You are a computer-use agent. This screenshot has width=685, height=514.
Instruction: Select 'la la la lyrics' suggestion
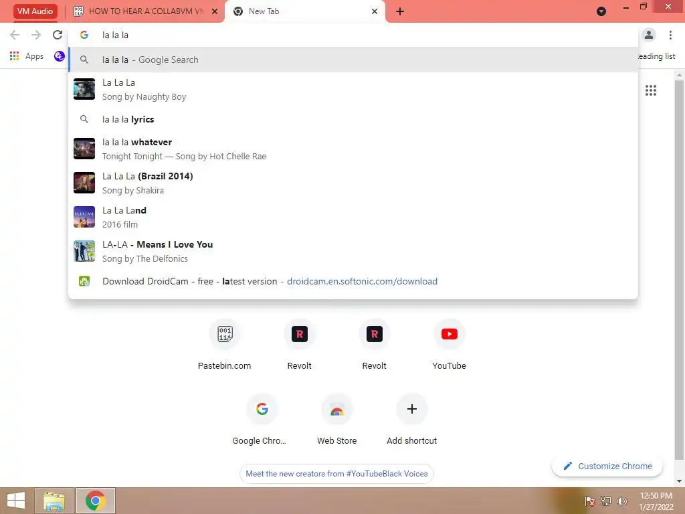coord(353,119)
